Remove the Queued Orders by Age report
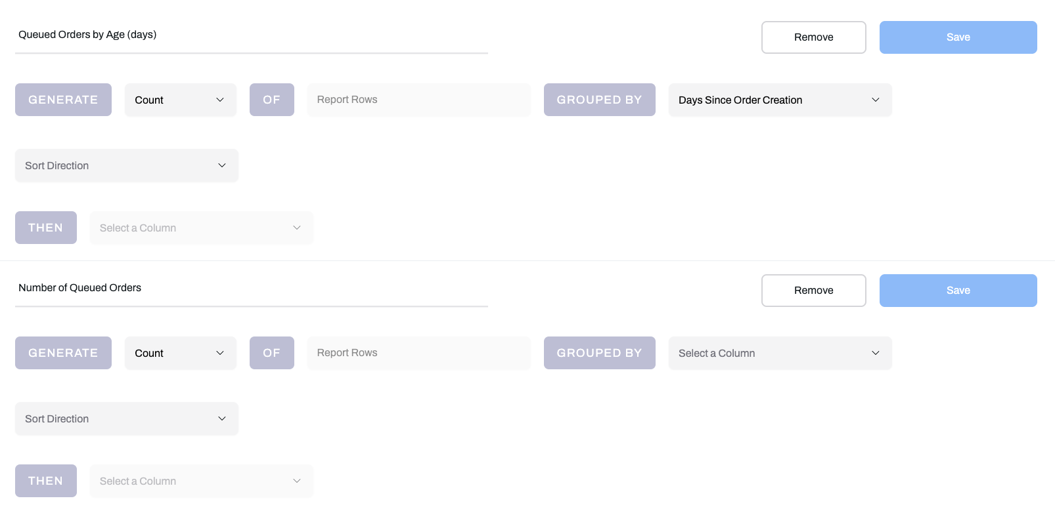 tap(813, 37)
